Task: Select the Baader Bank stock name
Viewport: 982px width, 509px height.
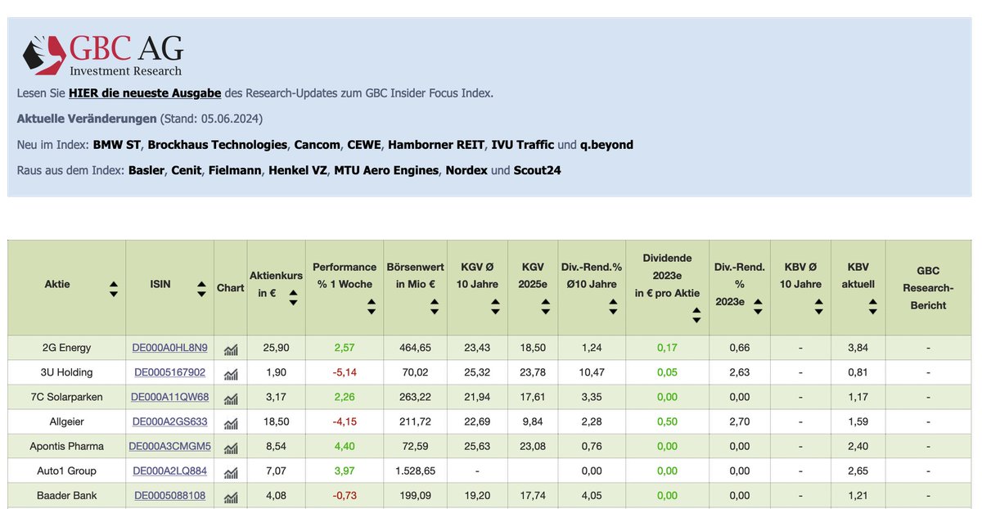Action: [x=66, y=495]
